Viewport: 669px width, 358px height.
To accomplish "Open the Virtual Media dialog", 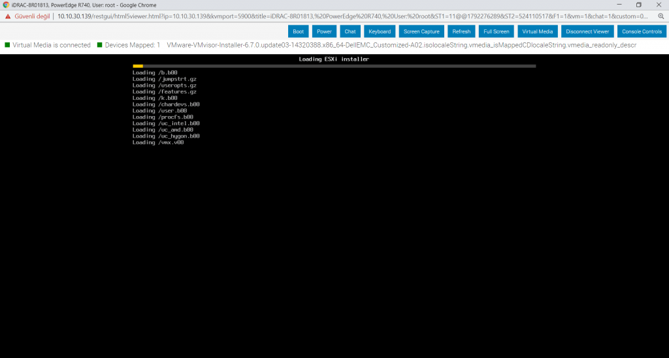I will tap(538, 31).
